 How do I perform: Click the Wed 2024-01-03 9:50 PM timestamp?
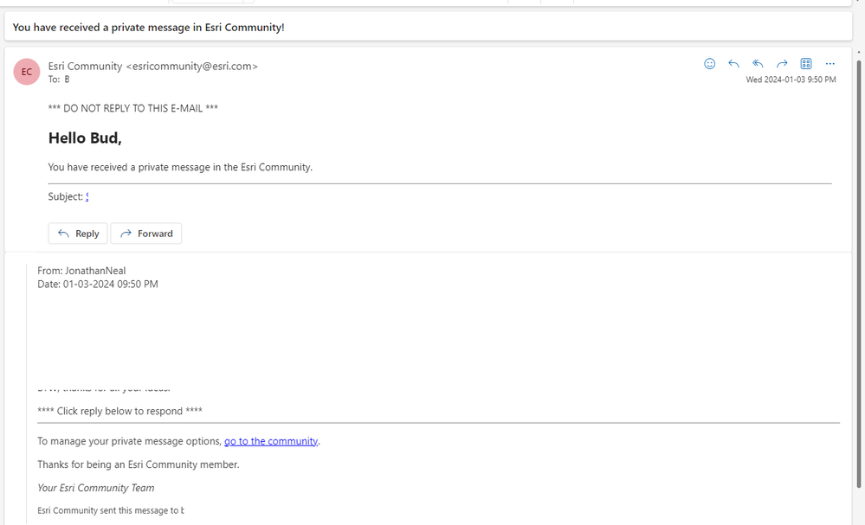pos(791,80)
